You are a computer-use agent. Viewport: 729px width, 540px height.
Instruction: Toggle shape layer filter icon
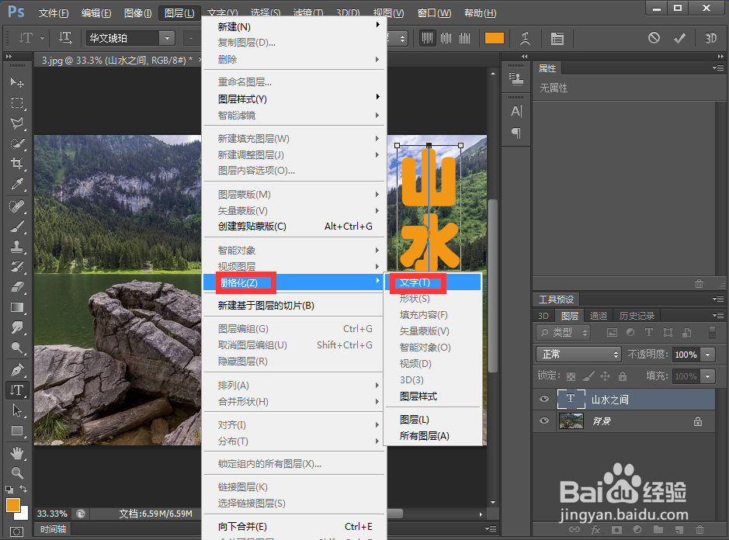click(x=668, y=332)
